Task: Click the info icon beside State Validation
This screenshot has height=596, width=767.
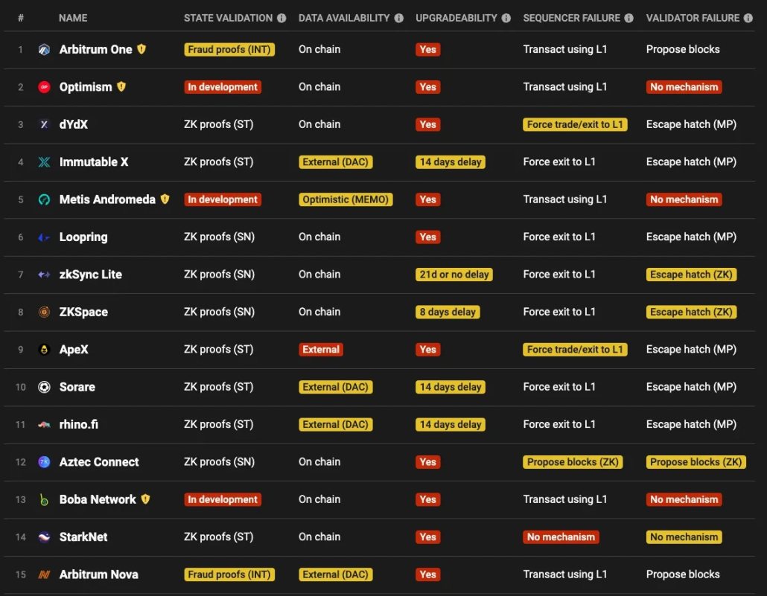Action: tap(281, 18)
